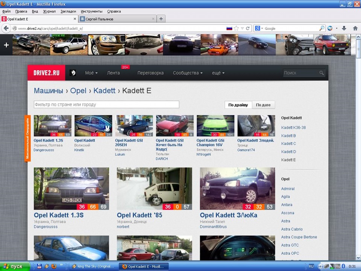Image resolution: width=361 pixels, height=271 pixels.
Task: Open the Закладки menu
Action: coord(68,11)
